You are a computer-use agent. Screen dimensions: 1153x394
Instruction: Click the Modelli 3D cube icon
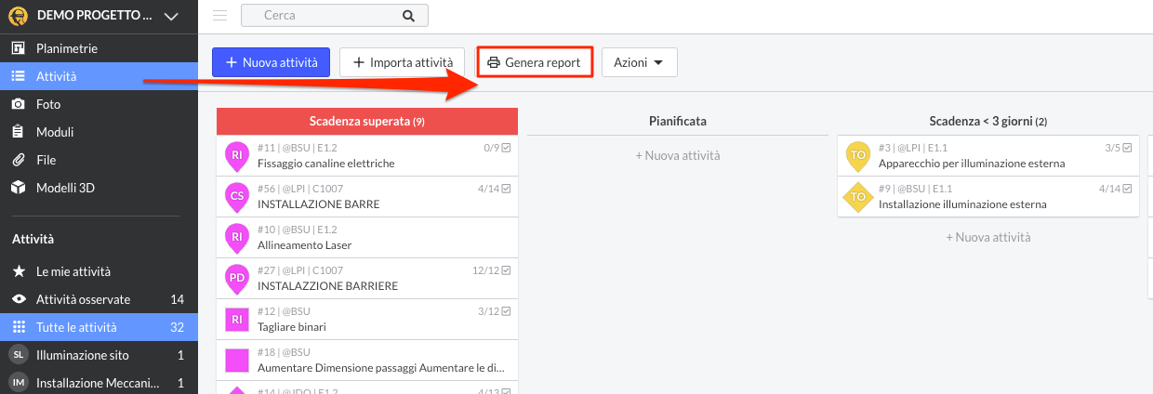pos(18,188)
